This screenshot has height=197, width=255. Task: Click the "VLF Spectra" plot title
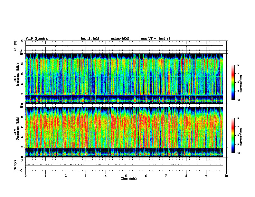36,38
